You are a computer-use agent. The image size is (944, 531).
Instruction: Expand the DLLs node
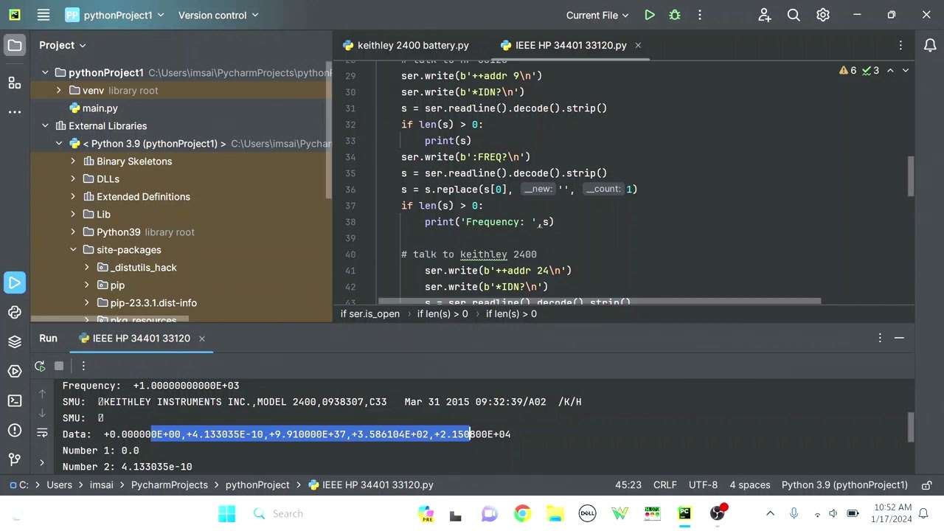[x=73, y=178]
